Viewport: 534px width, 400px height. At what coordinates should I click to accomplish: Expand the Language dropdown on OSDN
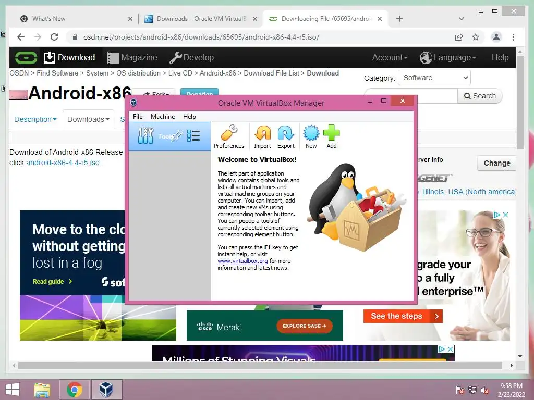pyautogui.click(x=448, y=57)
